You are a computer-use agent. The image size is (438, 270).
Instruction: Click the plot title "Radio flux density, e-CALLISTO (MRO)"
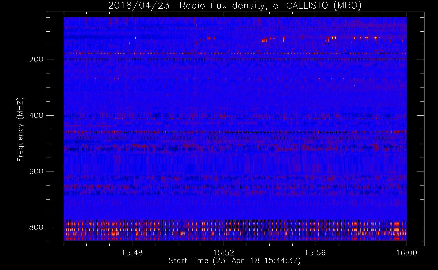270,6
